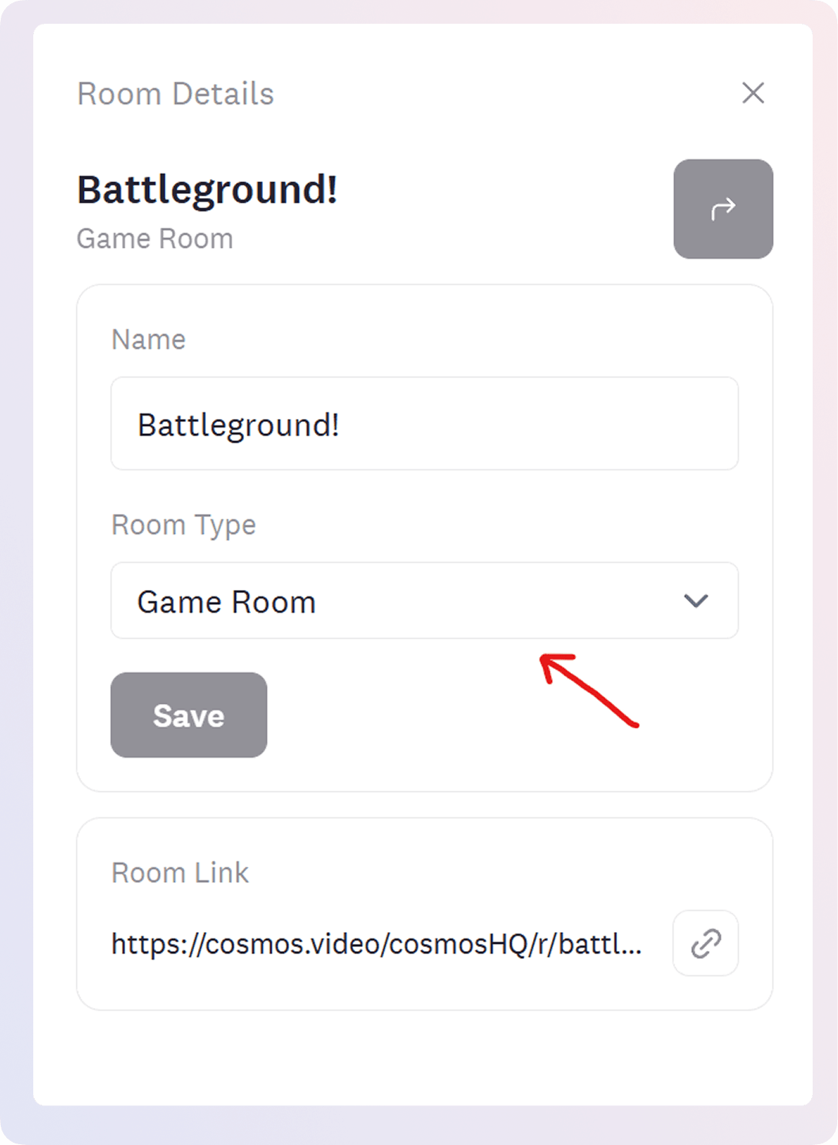Click the Room Type label
The height and width of the screenshot is (1145, 838).
coord(184,525)
